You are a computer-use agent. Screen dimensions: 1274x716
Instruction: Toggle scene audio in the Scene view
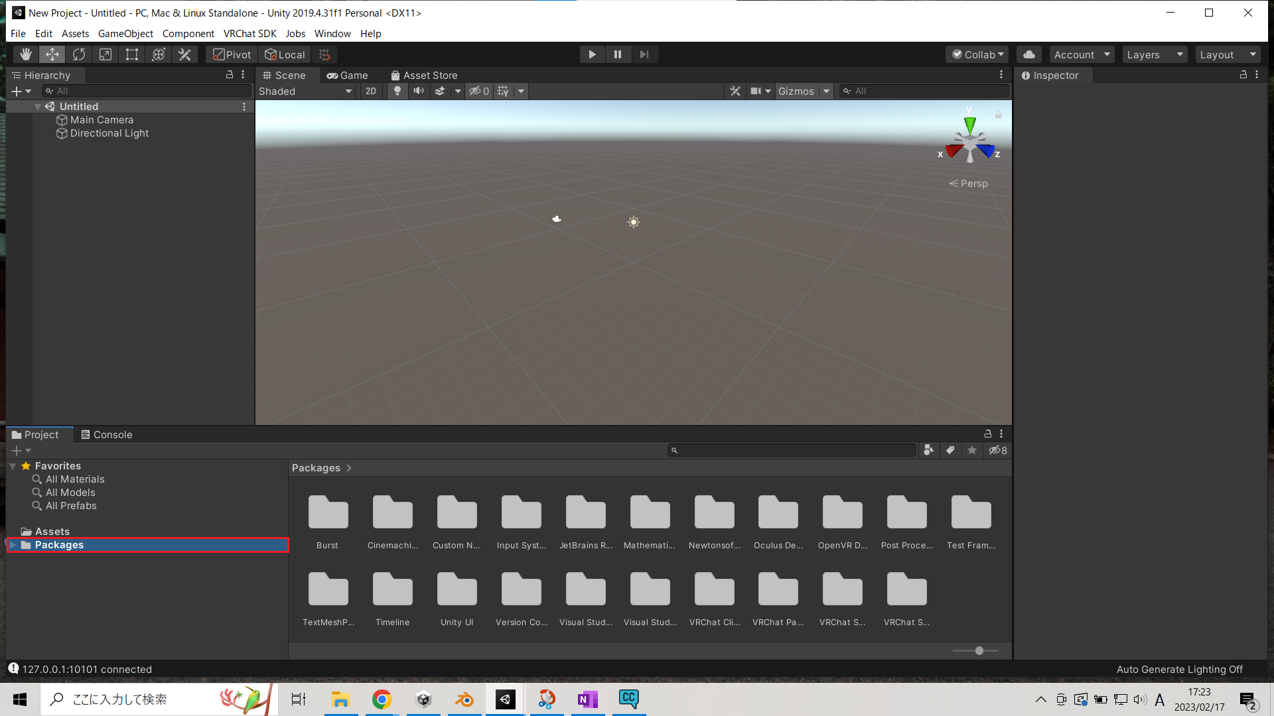(418, 91)
